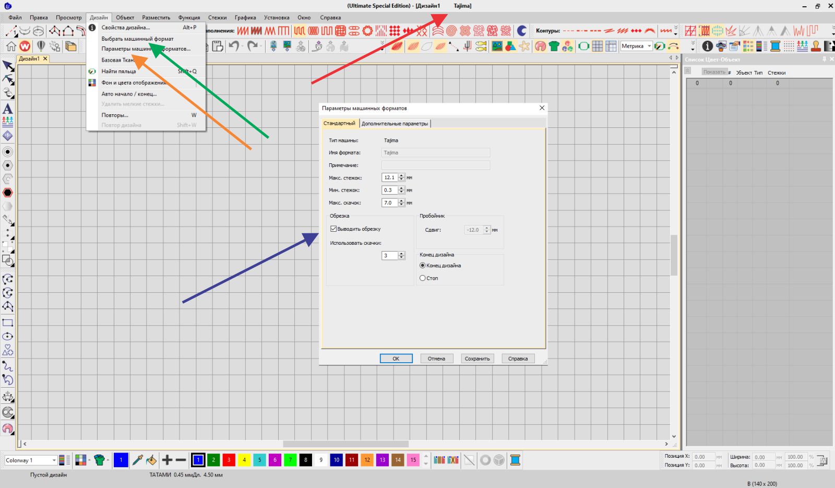Click the show hoop icon
835x488 pixels.
(584, 46)
